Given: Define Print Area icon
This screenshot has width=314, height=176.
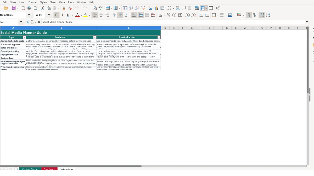Looking at the screenshot, I should click(197, 8).
